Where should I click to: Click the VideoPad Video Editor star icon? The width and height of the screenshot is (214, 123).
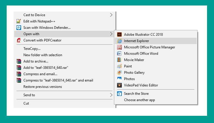(119, 85)
